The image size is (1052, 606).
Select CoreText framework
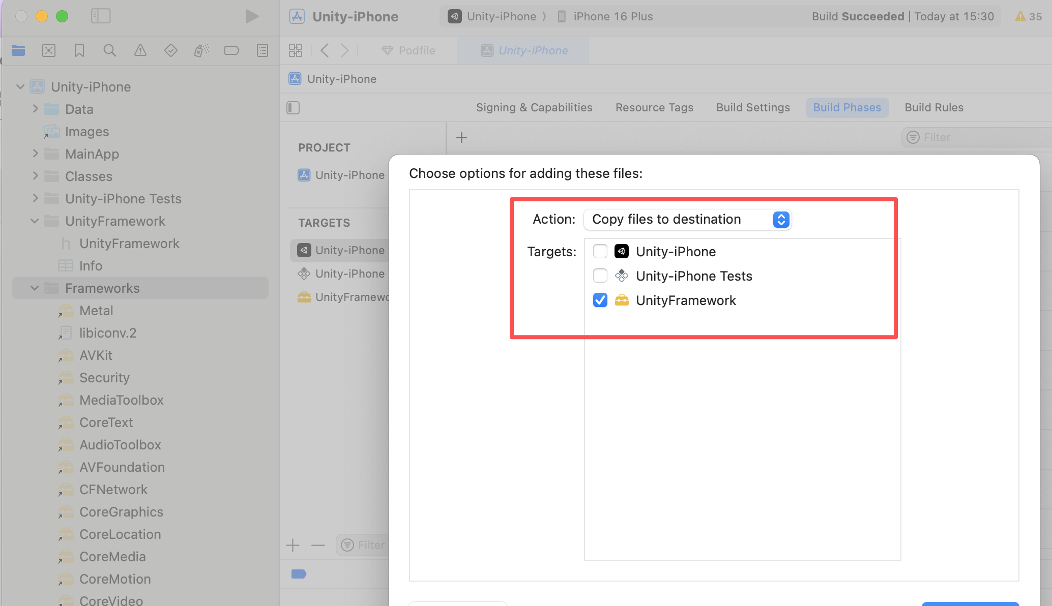(106, 422)
